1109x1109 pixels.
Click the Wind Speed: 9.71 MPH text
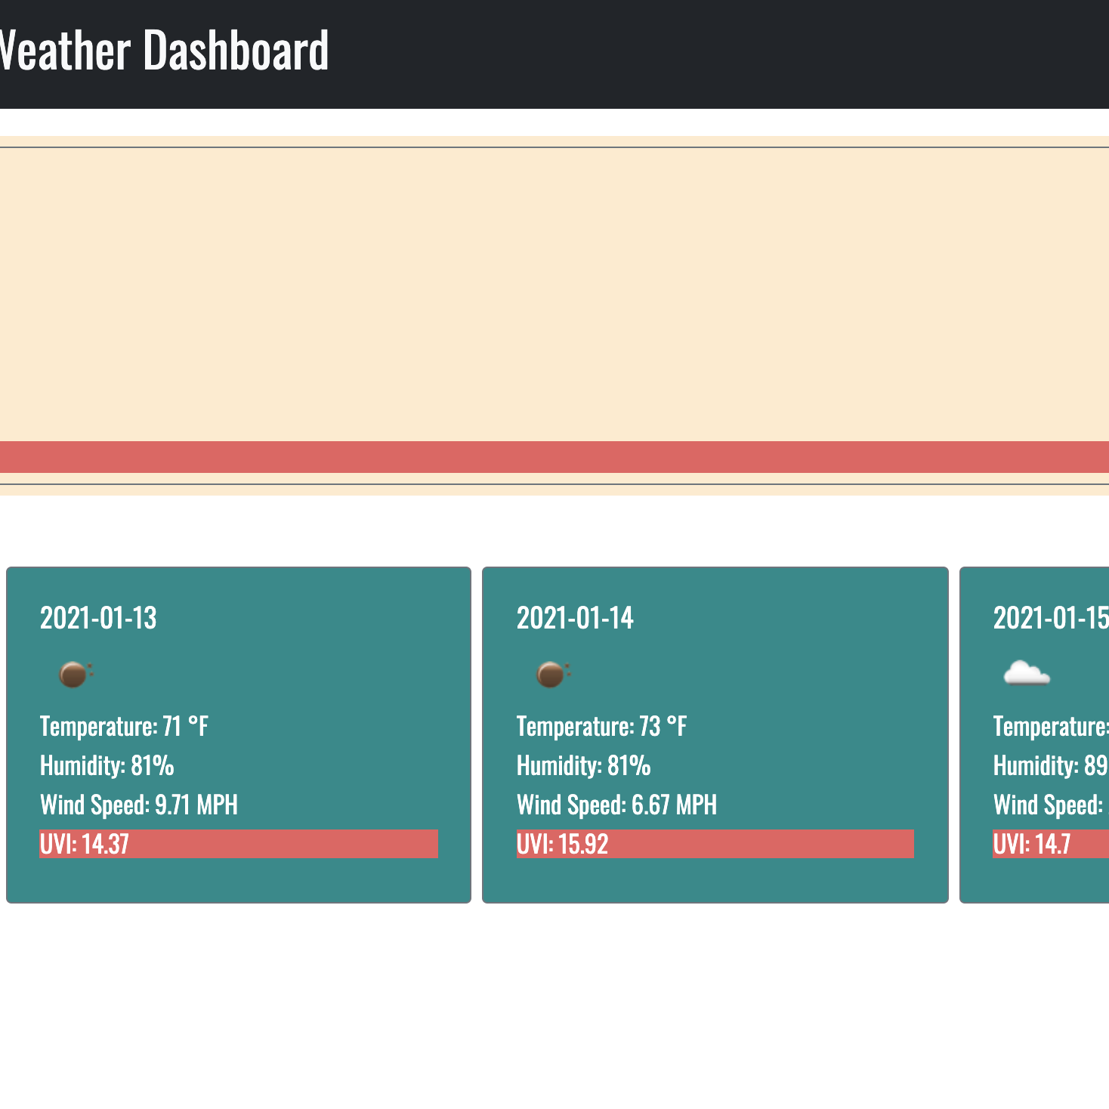click(139, 805)
